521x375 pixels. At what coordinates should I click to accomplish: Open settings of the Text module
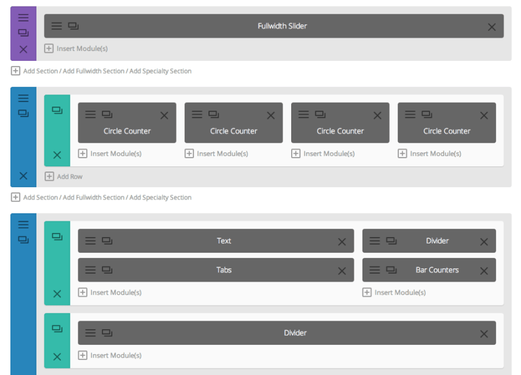click(x=90, y=241)
